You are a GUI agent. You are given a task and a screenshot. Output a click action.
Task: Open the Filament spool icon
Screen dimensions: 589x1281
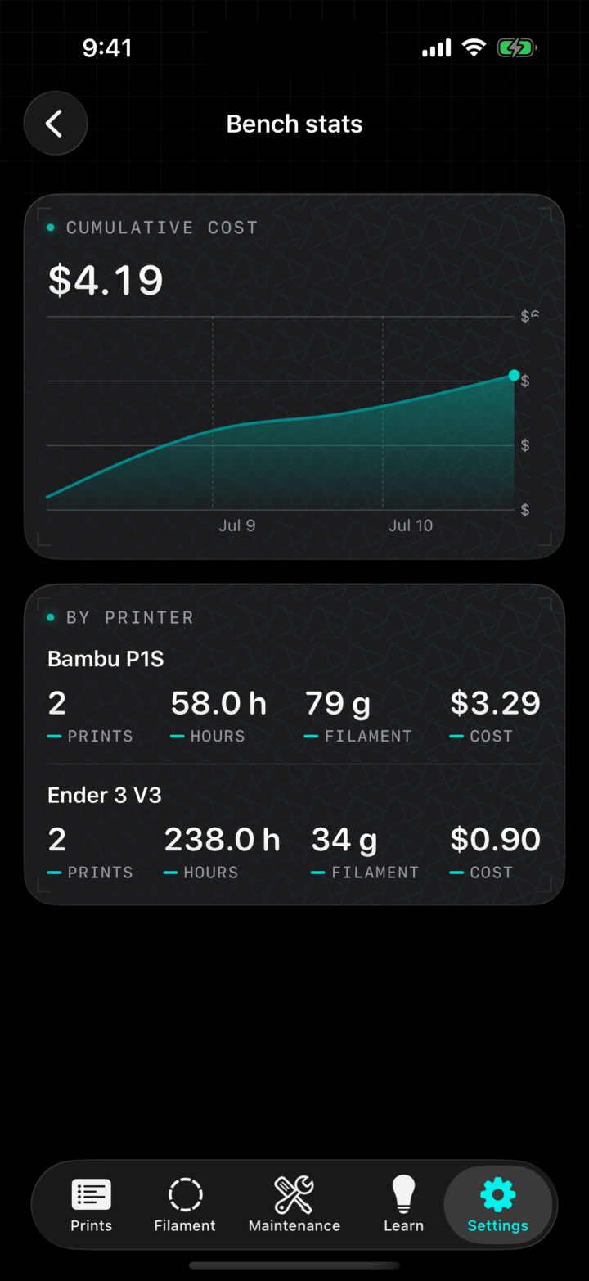click(185, 1195)
